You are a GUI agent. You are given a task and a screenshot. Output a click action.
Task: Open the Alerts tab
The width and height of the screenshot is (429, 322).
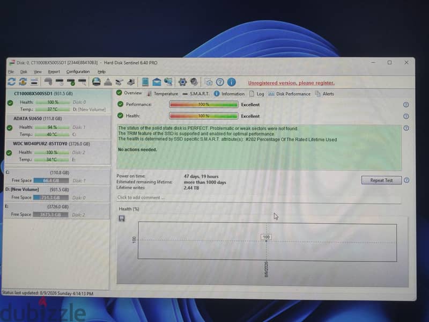tap(324, 94)
